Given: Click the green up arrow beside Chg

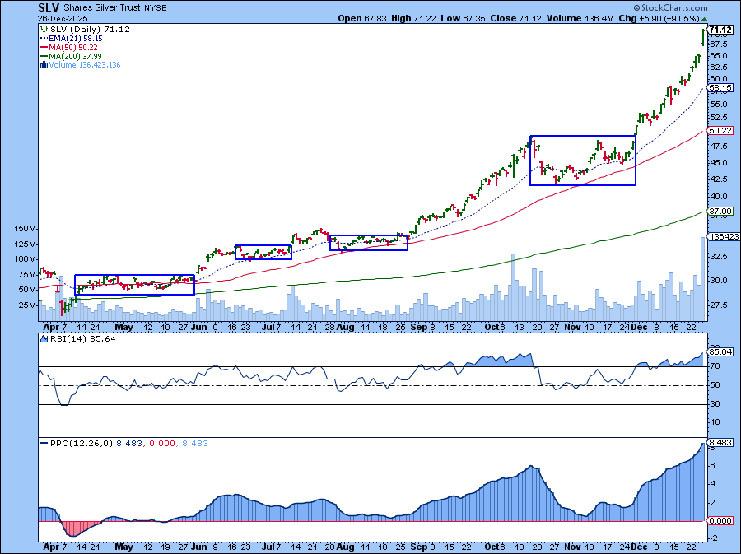Looking at the screenshot, I should tap(702, 17).
